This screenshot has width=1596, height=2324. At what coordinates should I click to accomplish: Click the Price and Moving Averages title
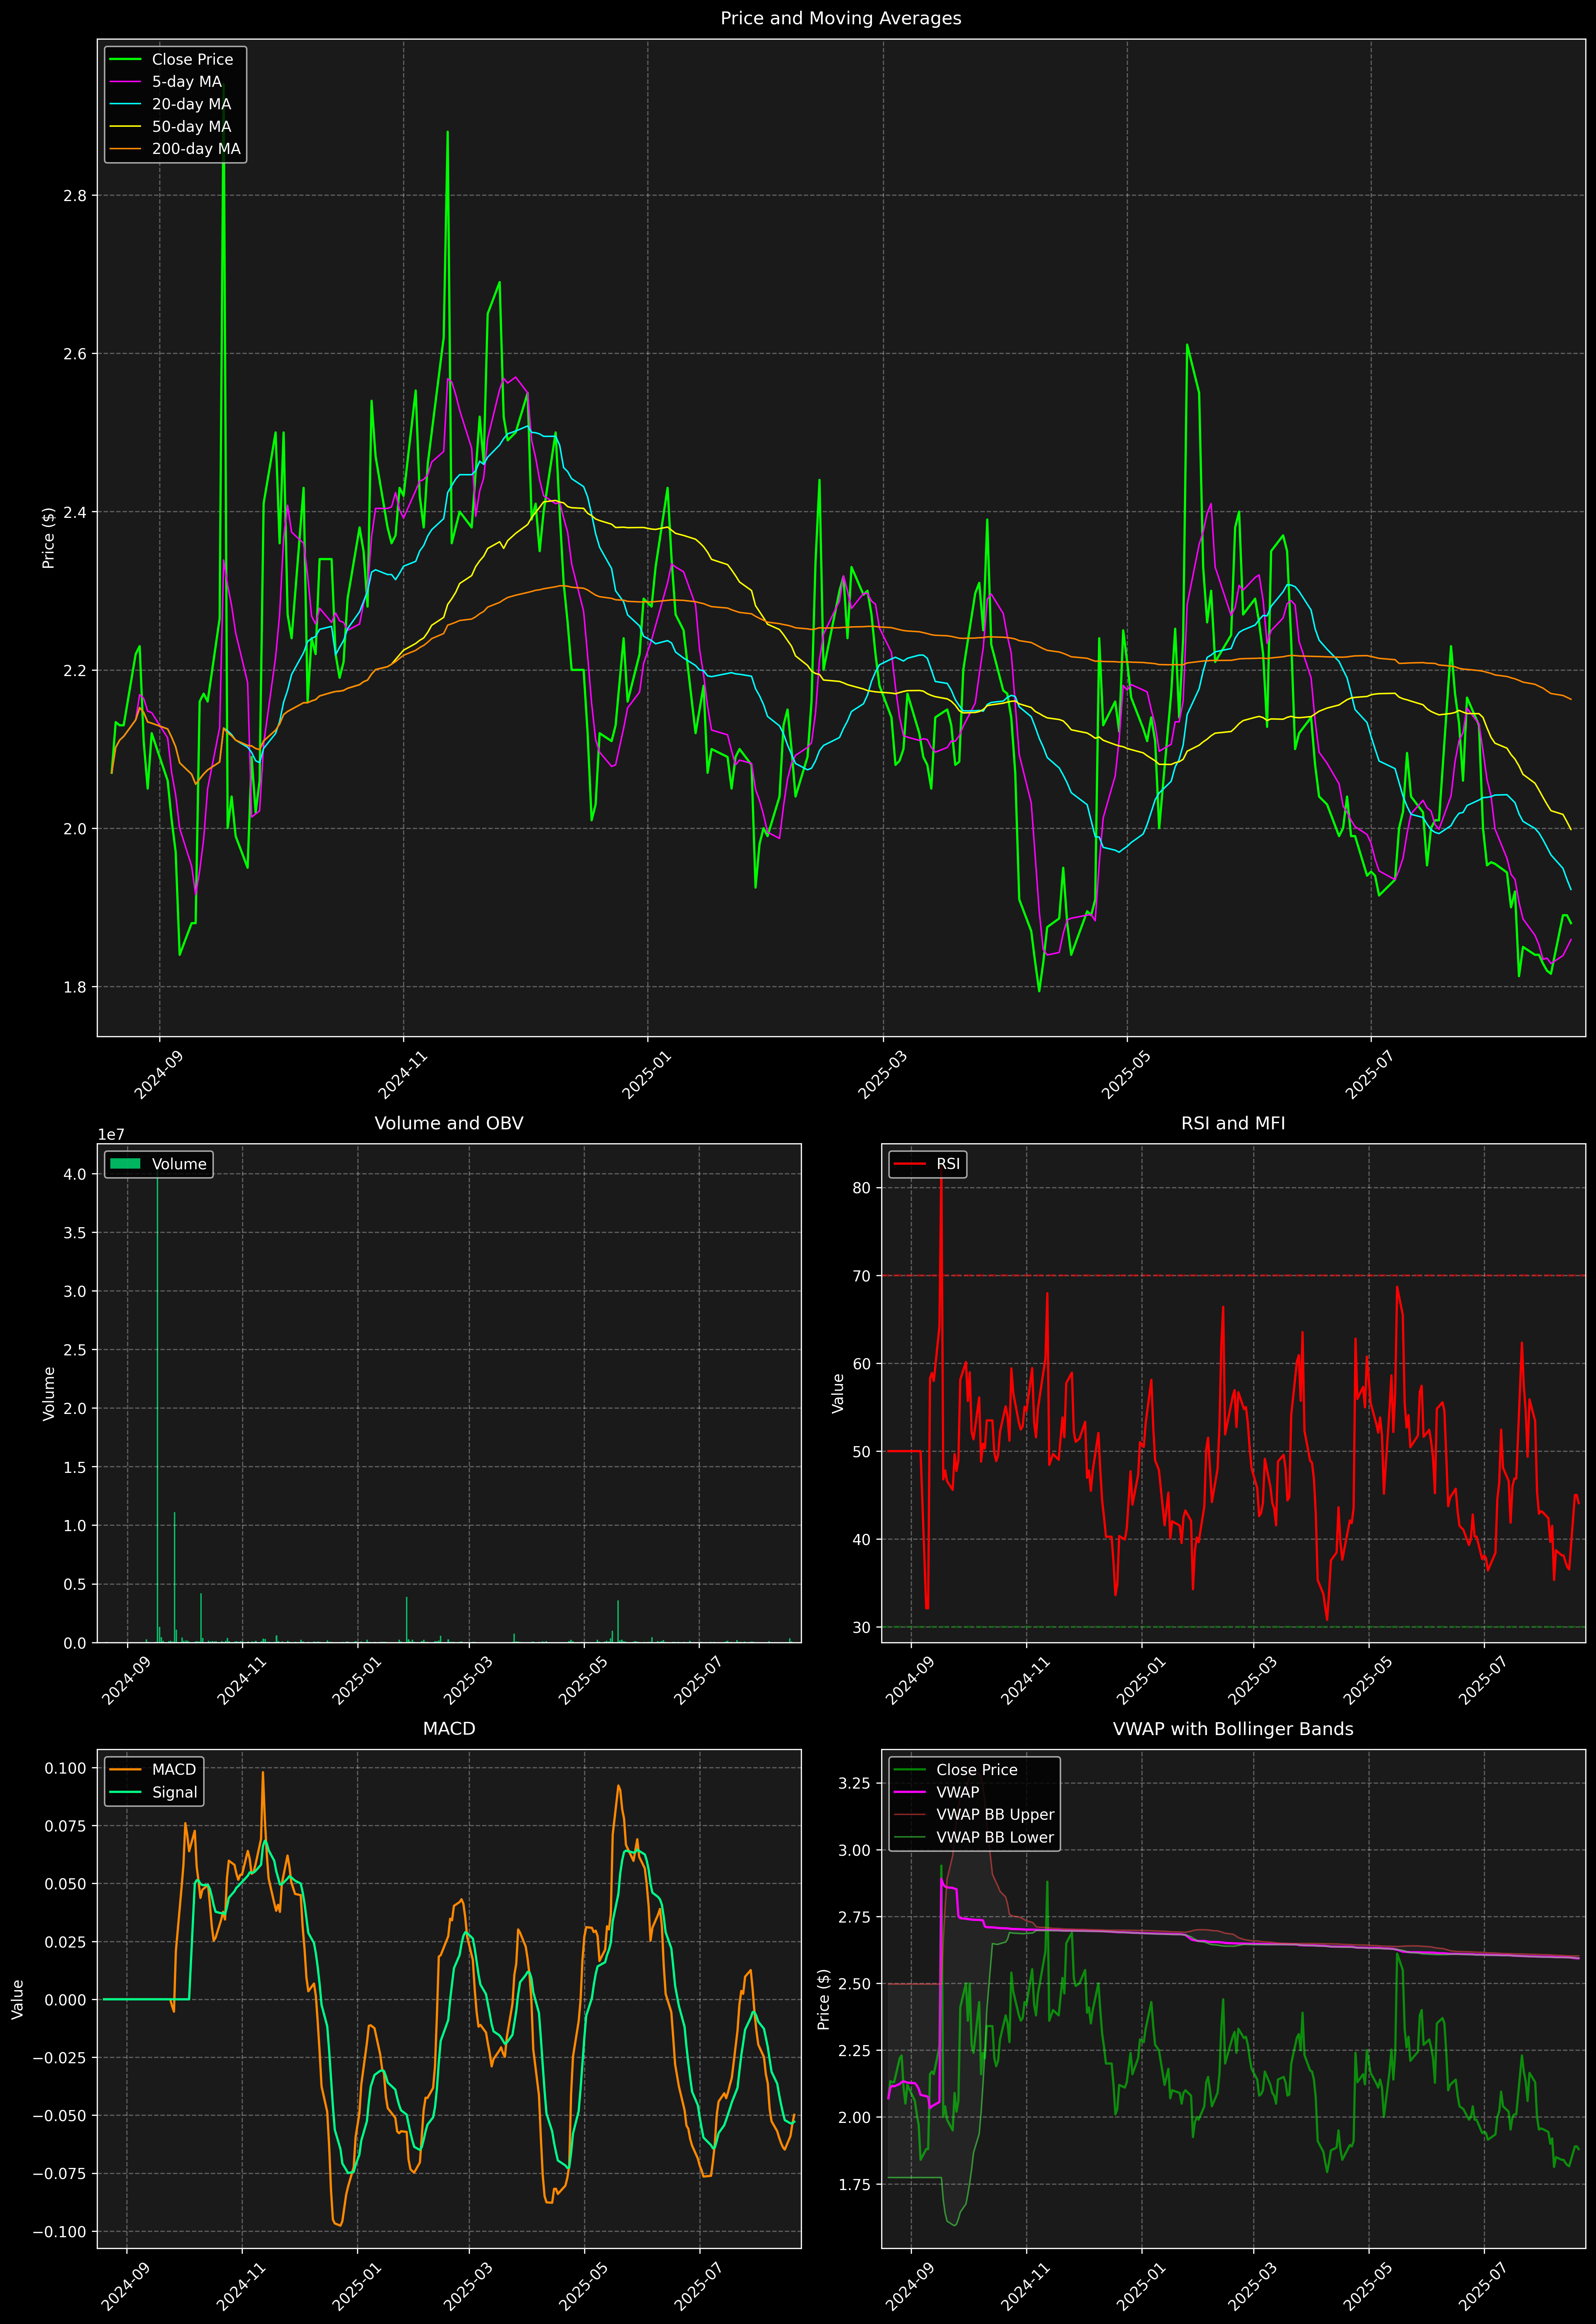tap(840, 18)
